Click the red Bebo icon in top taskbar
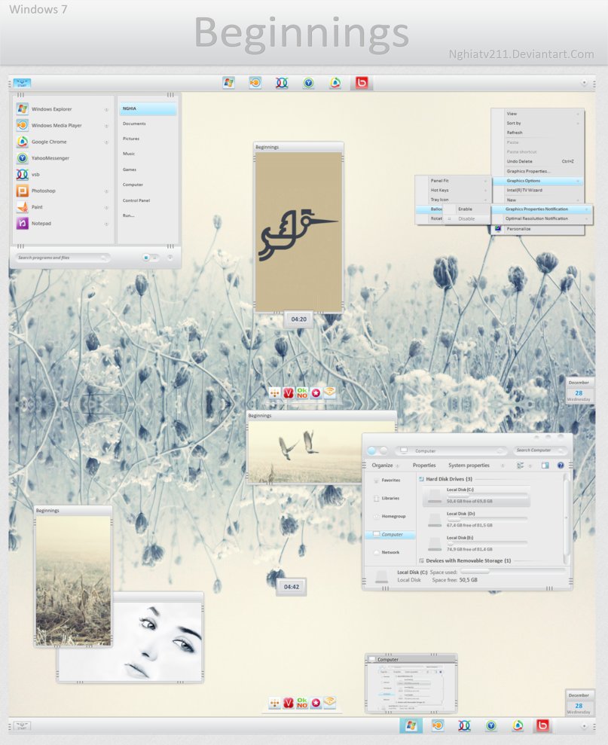 click(x=362, y=83)
